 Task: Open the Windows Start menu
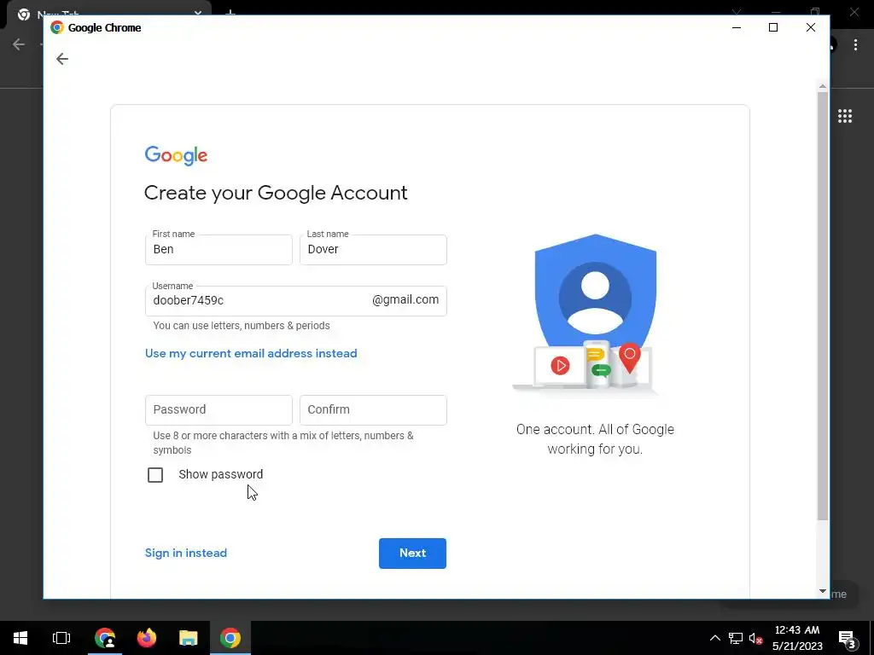coord(20,638)
